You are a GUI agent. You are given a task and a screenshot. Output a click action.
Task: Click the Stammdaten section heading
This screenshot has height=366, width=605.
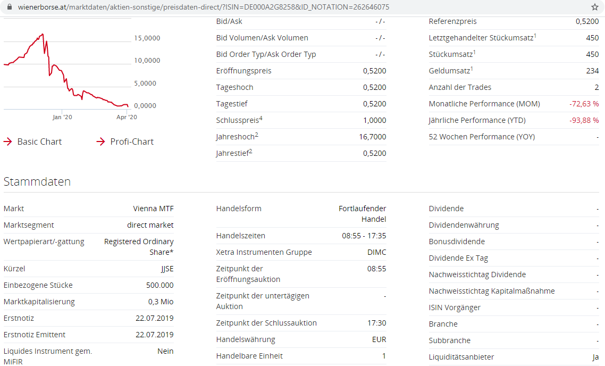(37, 181)
